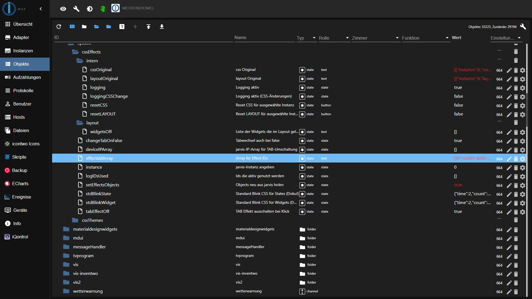
Task: Delete the vis2 folder
Action: coord(516,283)
